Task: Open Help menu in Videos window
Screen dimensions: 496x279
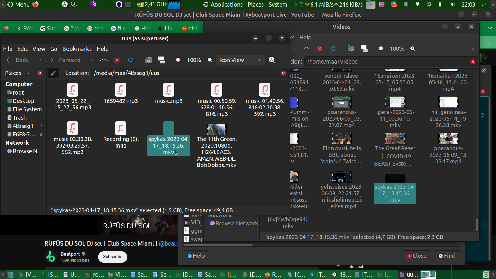Action: point(305,38)
